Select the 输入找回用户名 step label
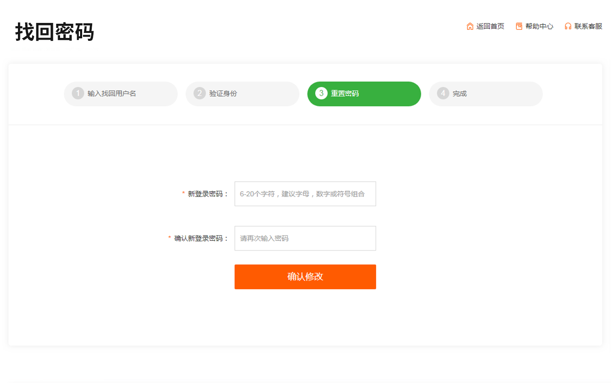 pos(112,94)
